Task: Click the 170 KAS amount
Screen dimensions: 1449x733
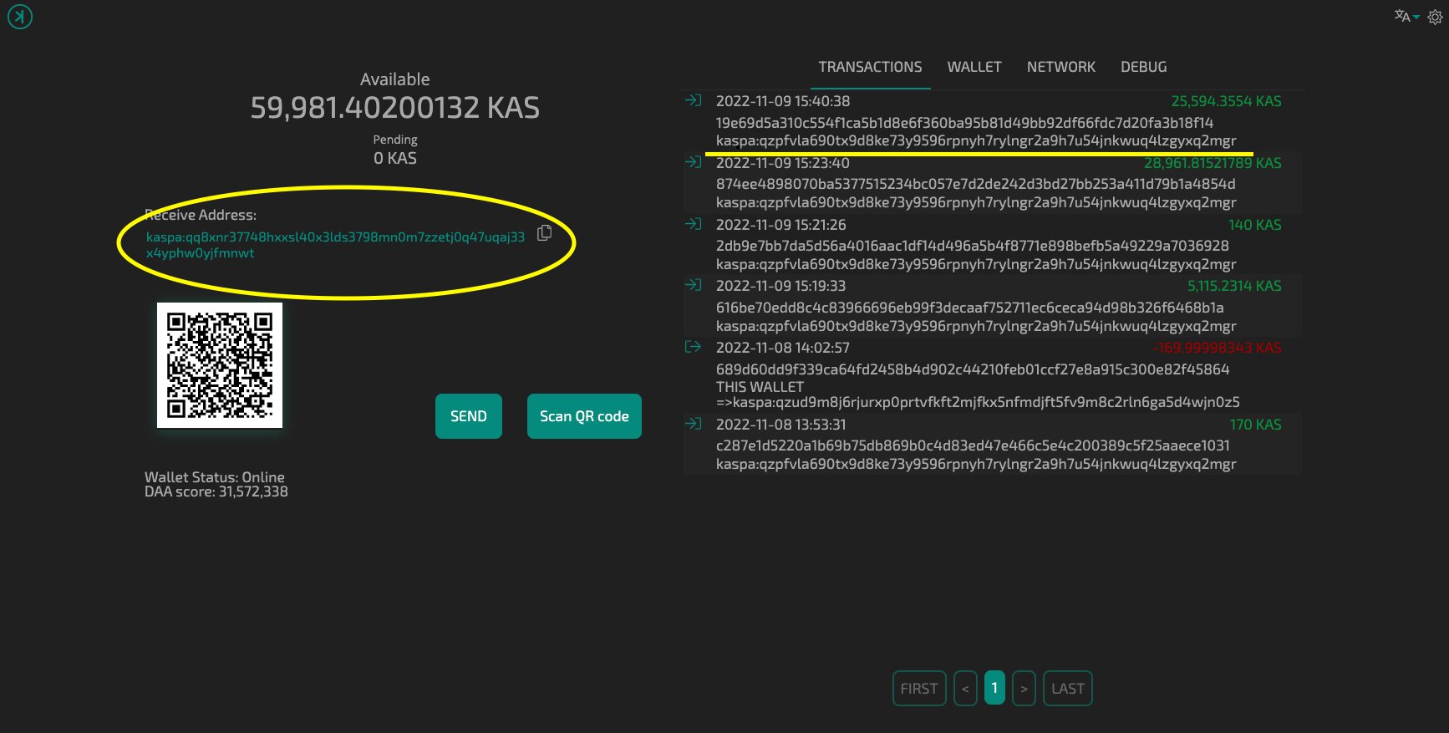Action: [x=1255, y=425]
